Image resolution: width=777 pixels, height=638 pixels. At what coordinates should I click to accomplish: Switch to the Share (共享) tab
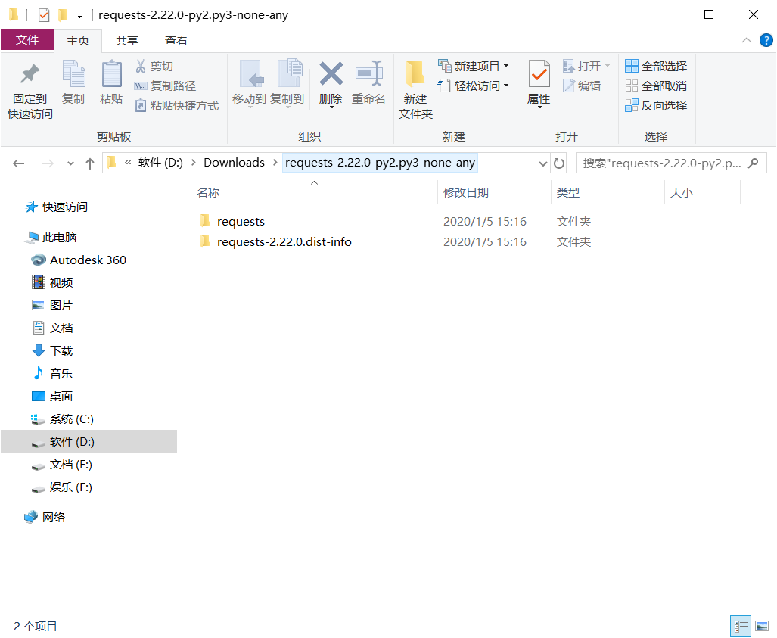(x=127, y=41)
